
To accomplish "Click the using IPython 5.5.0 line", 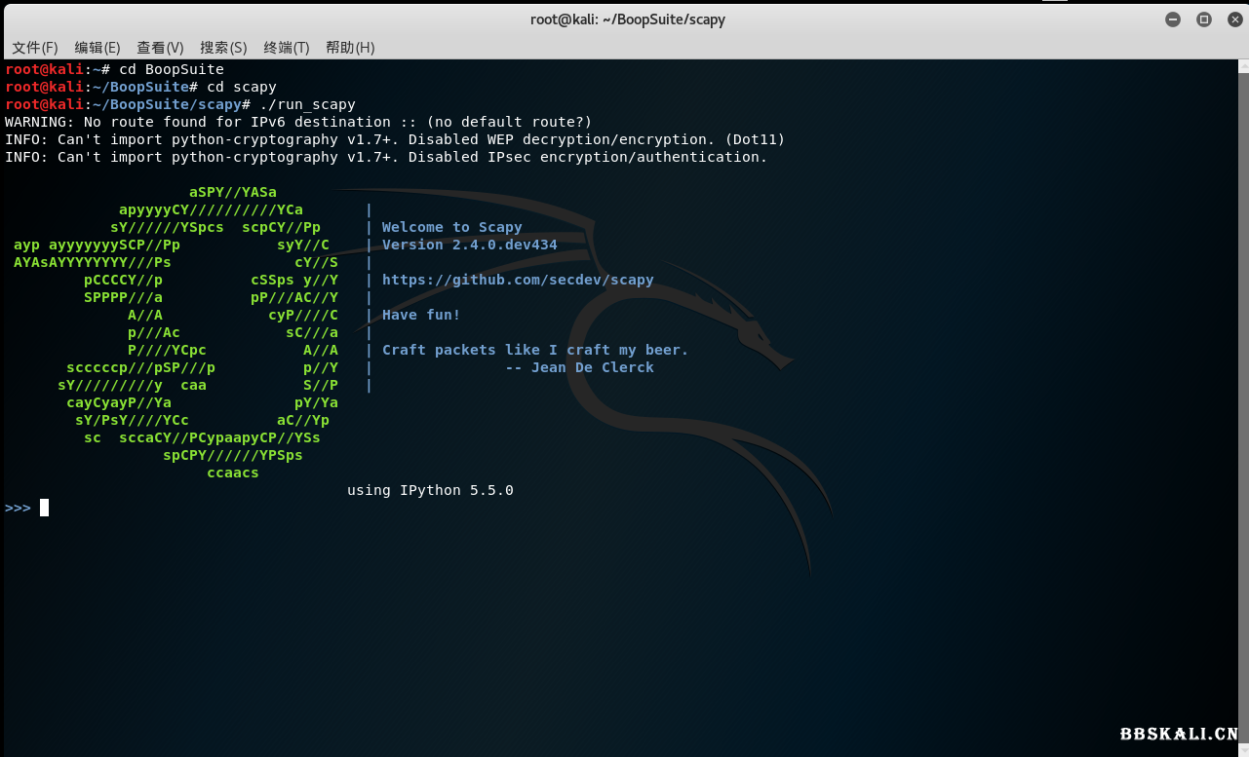I will point(430,490).
